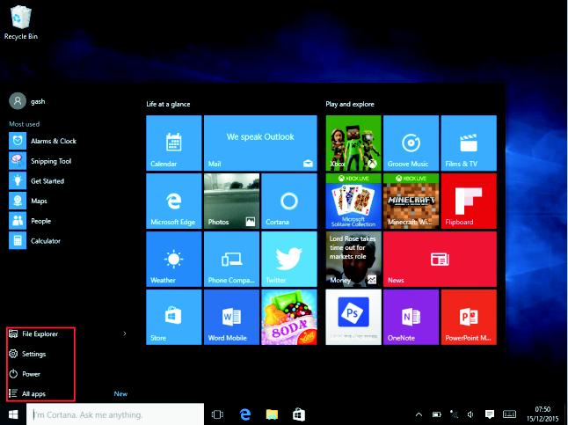The height and width of the screenshot is (425, 568).
Task: Click the battery status icon
Action: (436, 414)
